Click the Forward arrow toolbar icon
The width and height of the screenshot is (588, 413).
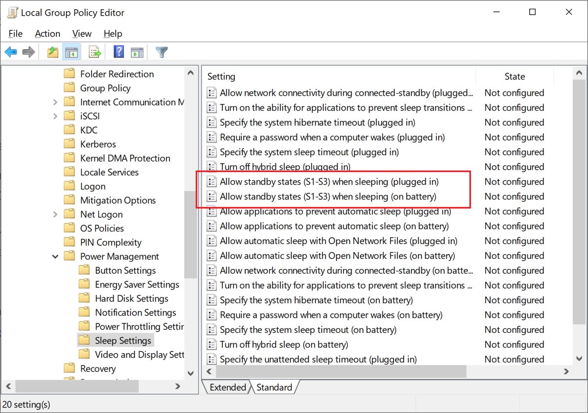(x=29, y=52)
